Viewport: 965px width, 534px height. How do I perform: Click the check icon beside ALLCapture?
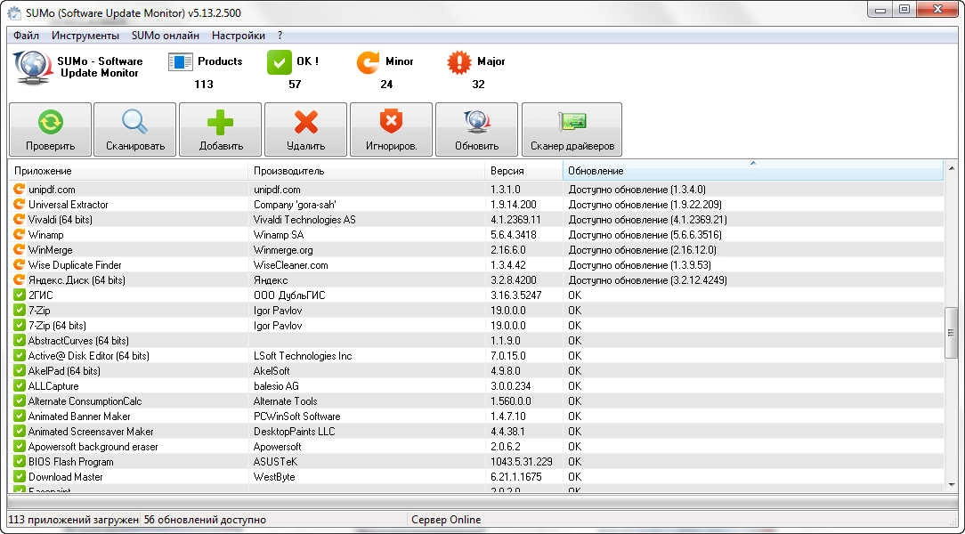pos(19,385)
